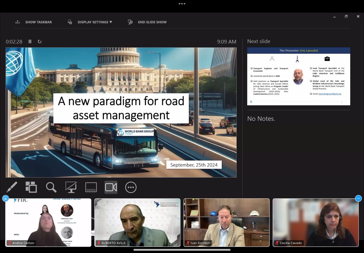Click the End Slide Show icon
364x253 pixels.
pyautogui.click(x=130, y=22)
